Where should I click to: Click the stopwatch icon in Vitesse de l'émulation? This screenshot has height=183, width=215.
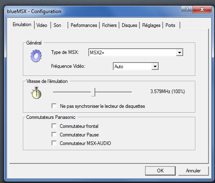click(x=36, y=93)
